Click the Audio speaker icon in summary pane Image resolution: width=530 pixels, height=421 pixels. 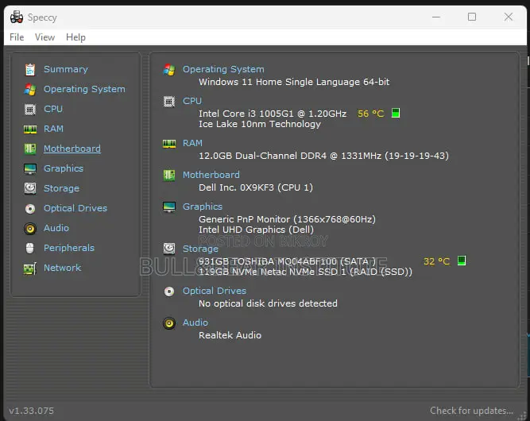coord(169,323)
